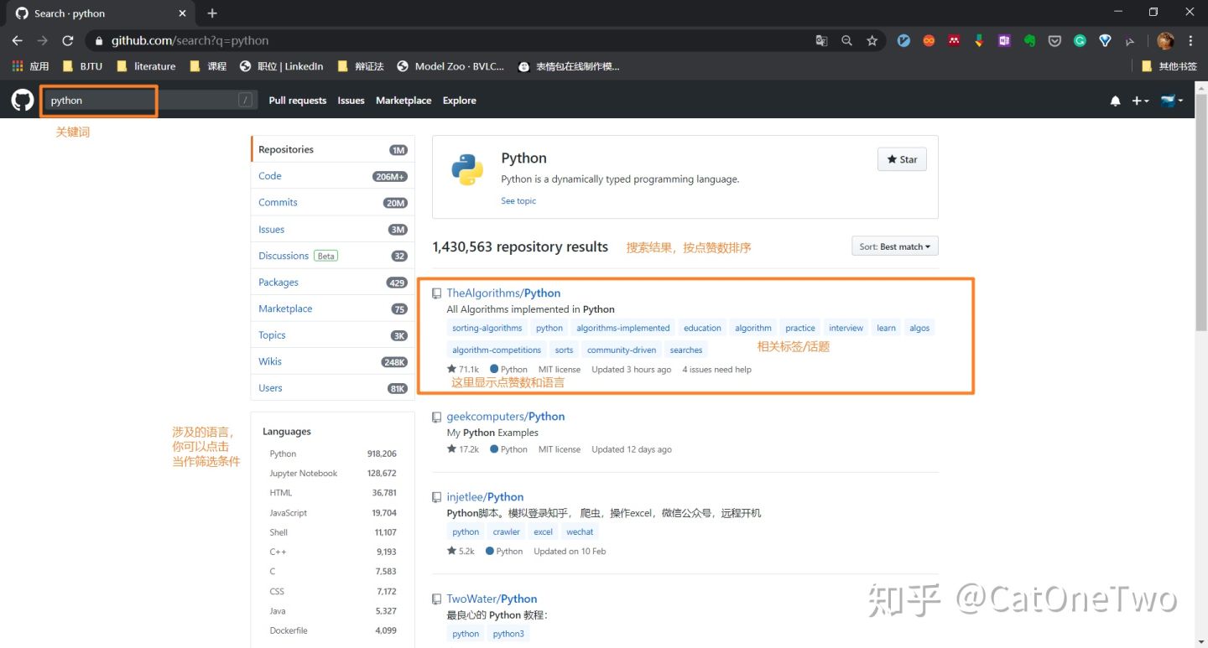Close the 'Search · python' tab

coord(183,13)
